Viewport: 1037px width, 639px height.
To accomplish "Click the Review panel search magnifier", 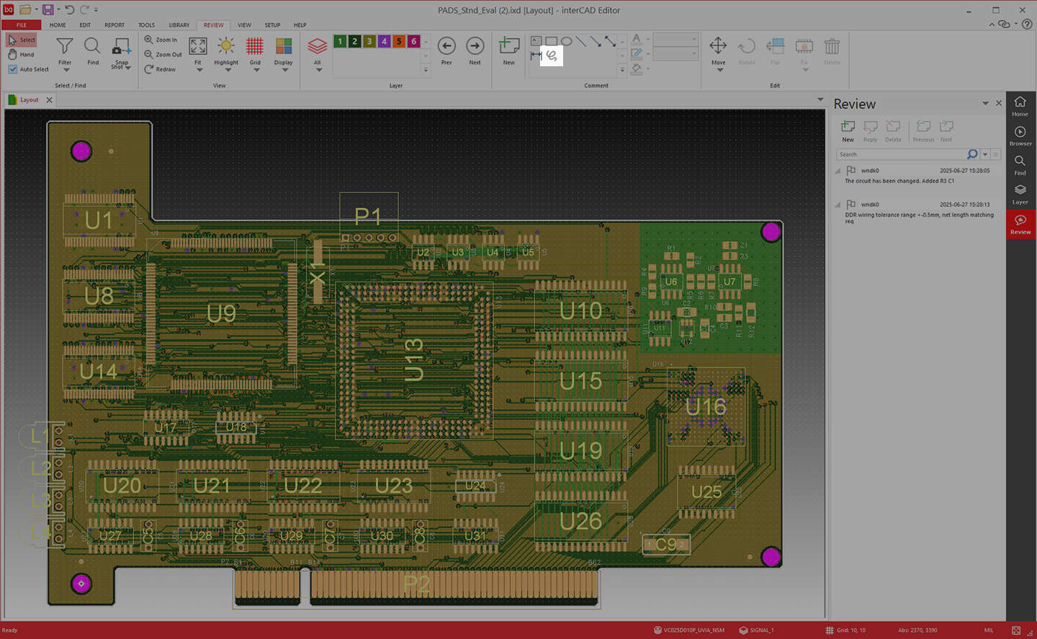I will click(972, 154).
